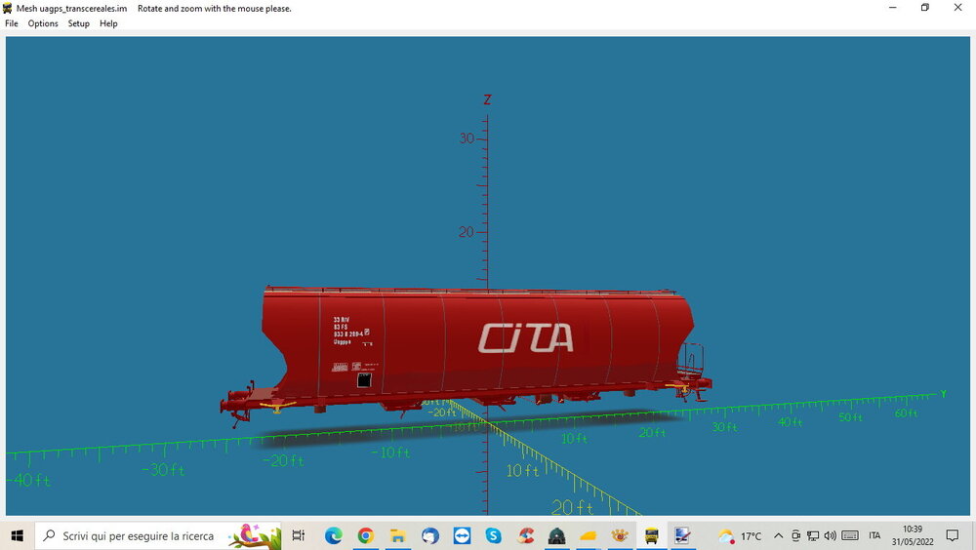Switch to Google Chrome in the taskbar
Image resolution: width=976 pixels, height=550 pixels.
pos(366,535)
